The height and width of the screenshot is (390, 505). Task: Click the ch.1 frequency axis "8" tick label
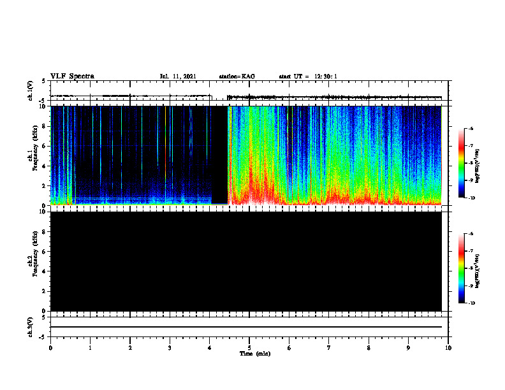pyautogui.click(x=44, y=126)
